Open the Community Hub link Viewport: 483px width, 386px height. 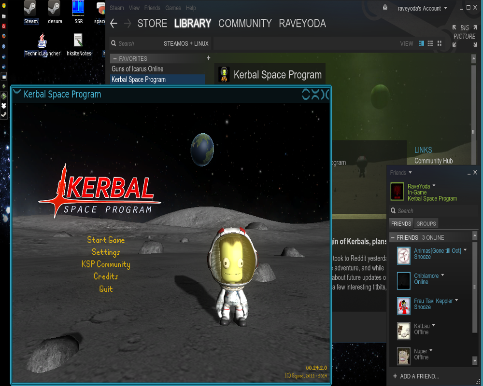tap(433, 161)
